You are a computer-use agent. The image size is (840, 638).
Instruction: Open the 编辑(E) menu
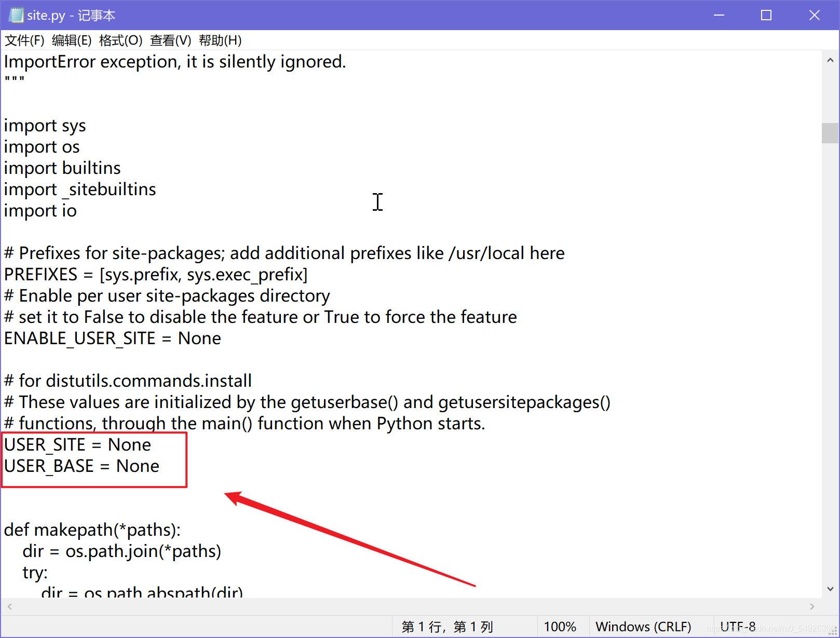[x=72, y=40]
